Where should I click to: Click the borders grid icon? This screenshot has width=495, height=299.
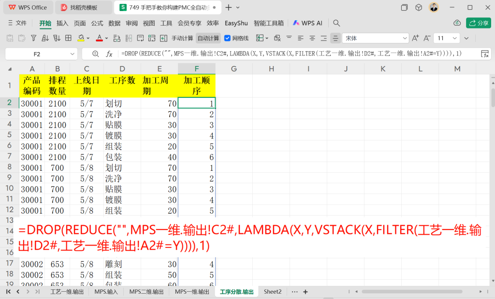coord(260,38)
